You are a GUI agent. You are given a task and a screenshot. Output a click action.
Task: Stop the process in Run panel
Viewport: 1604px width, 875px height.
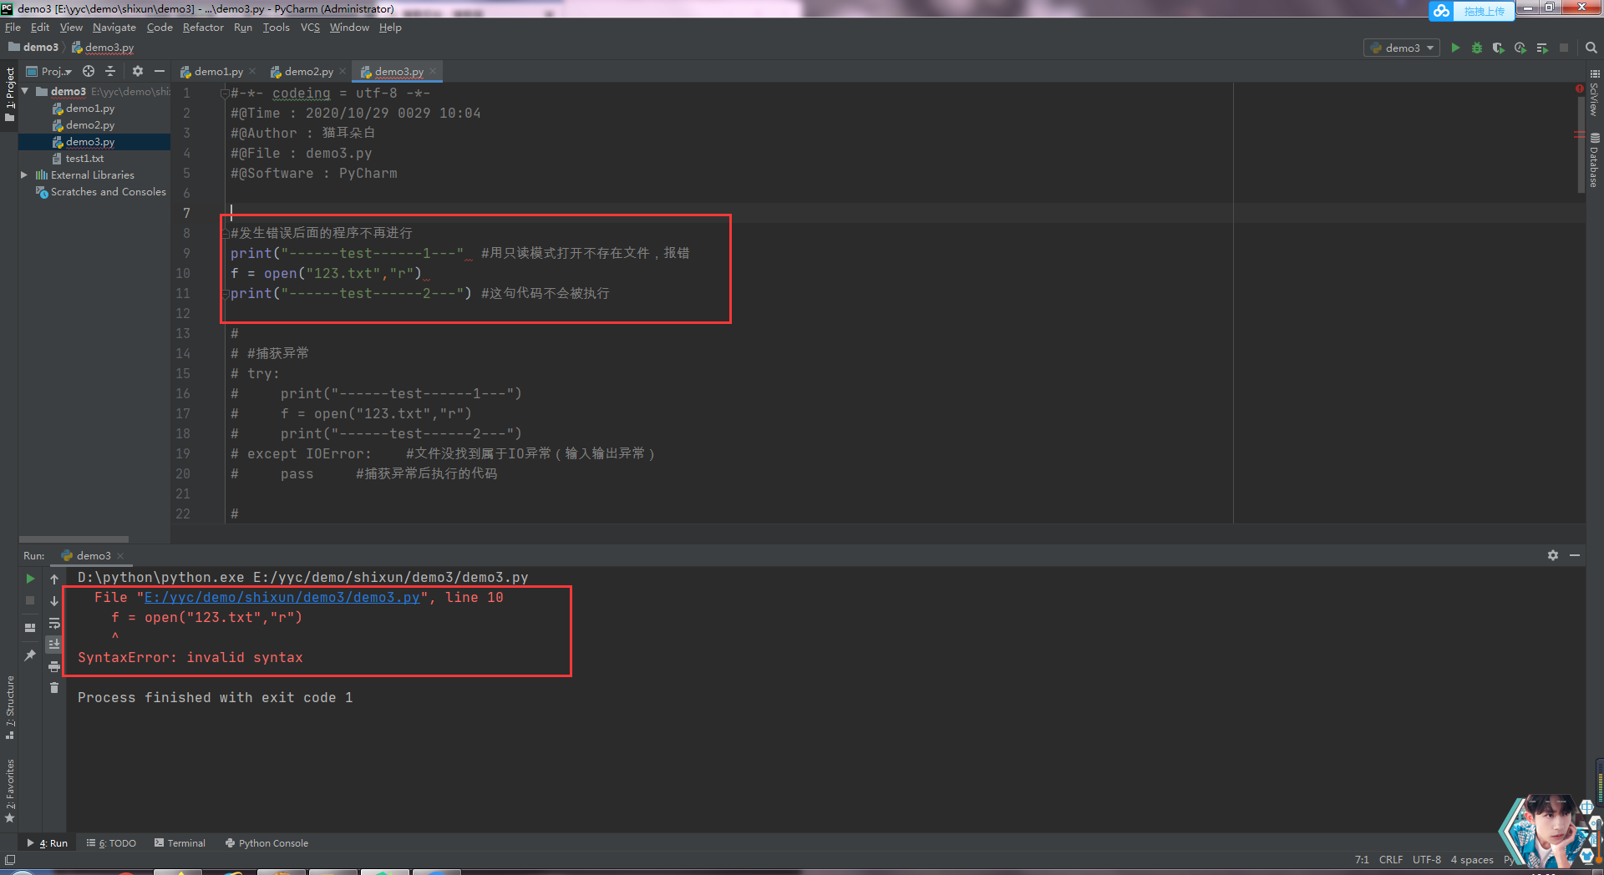tap(30, 600)
